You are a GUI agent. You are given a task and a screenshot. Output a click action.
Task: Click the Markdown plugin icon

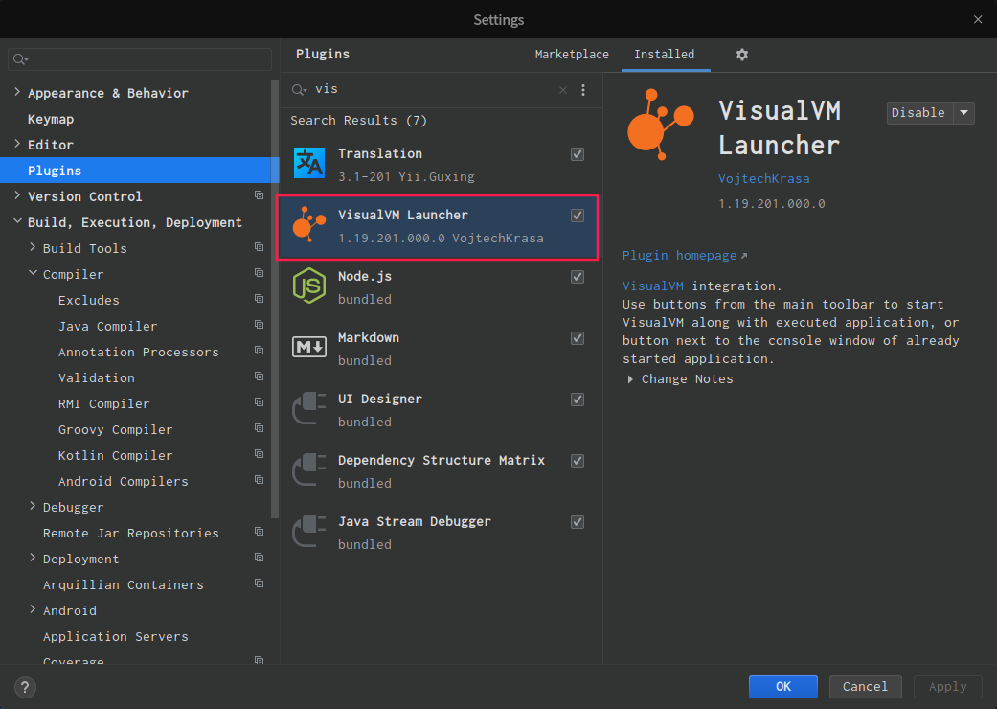click(x=309, y=347)
